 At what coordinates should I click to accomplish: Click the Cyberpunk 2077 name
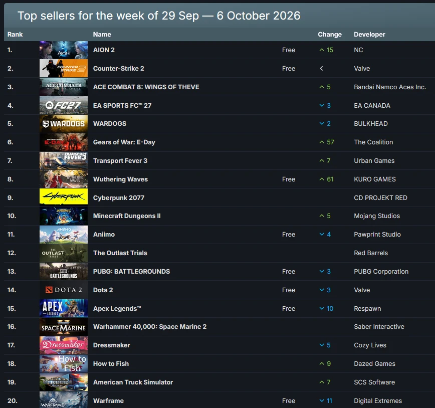(119, 197)
